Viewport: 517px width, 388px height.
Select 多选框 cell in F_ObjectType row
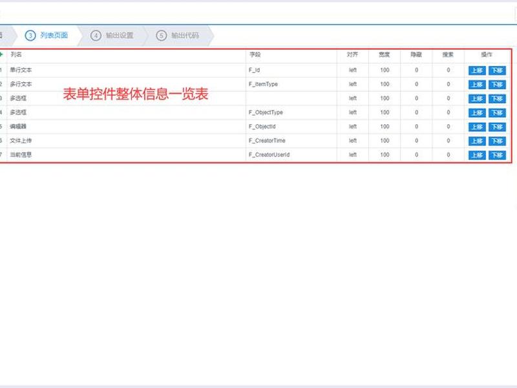(x=18, y=113)
